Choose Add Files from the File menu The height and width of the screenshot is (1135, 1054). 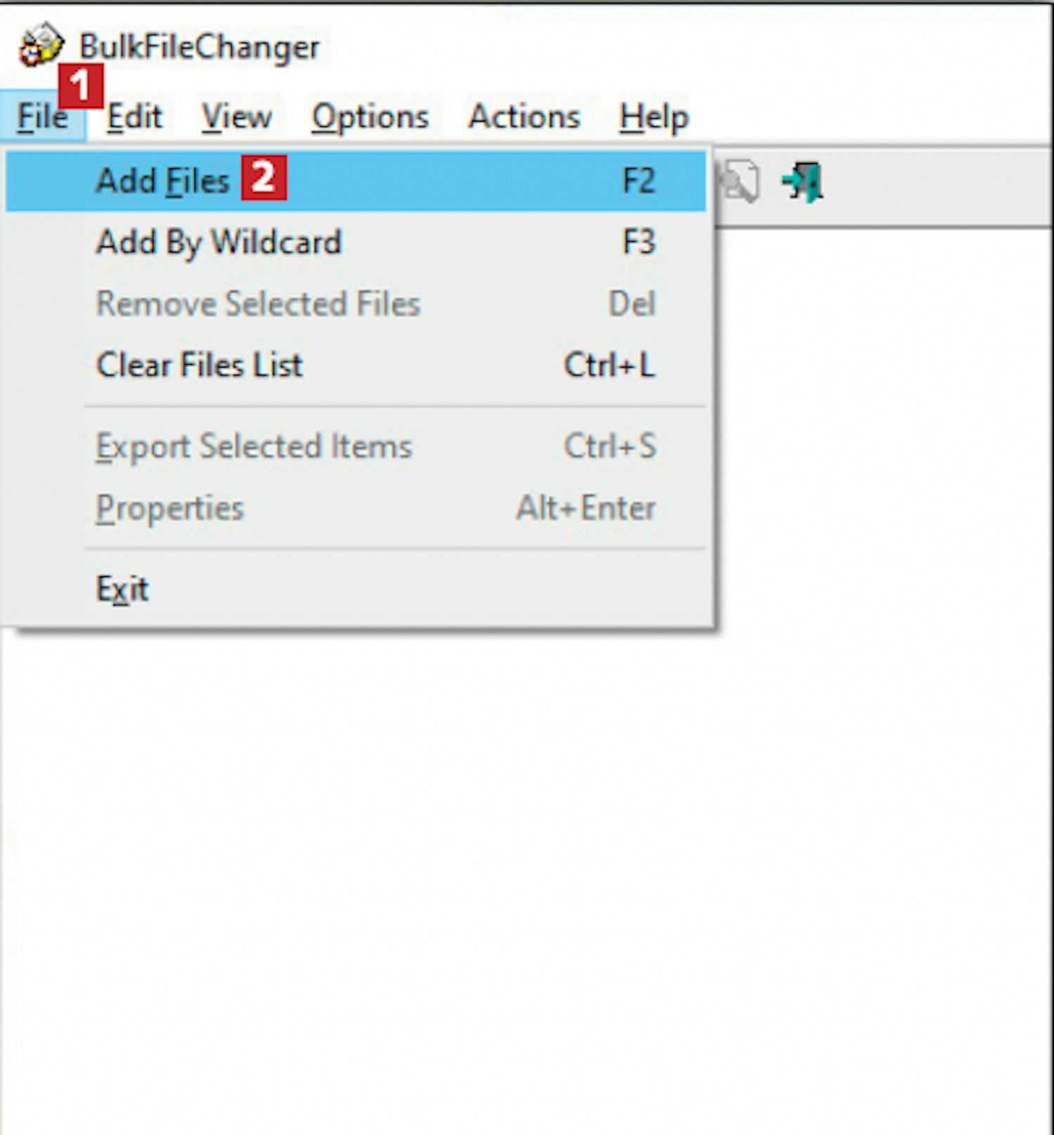(x=356, y=181)
